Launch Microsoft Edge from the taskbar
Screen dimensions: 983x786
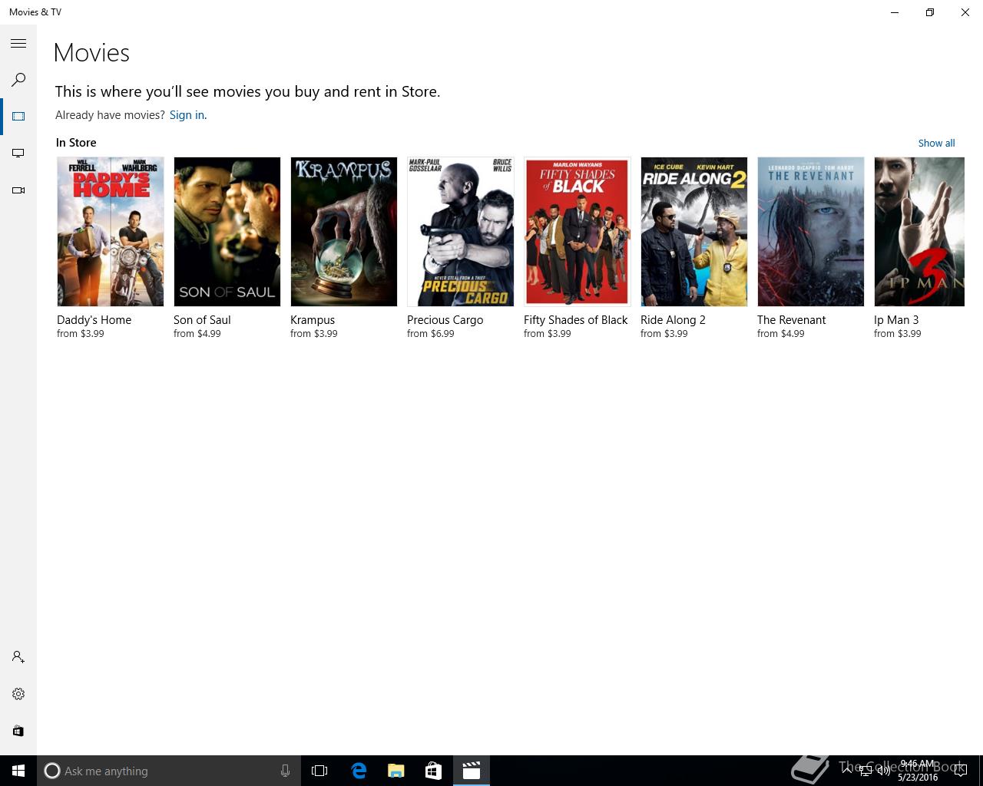coord(359,771)
